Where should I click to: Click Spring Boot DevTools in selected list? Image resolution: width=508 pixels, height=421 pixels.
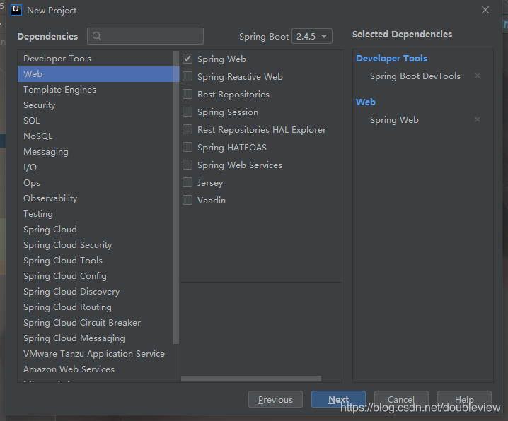point(415,76)
